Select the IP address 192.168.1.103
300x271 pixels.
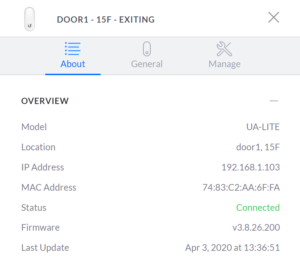click(x=251, y=167)
